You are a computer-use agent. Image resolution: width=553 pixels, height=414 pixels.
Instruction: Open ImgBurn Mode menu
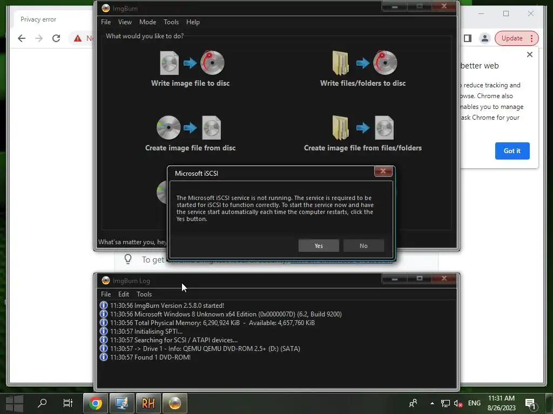[x=147, y=22]
